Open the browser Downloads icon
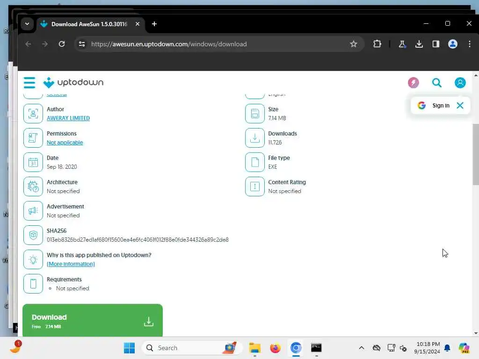The height and width of the screenshot is (359, 479). (419, 44)
